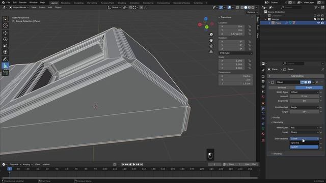Open the Render menu
The image size is (326, 183).
click(22, 3)
